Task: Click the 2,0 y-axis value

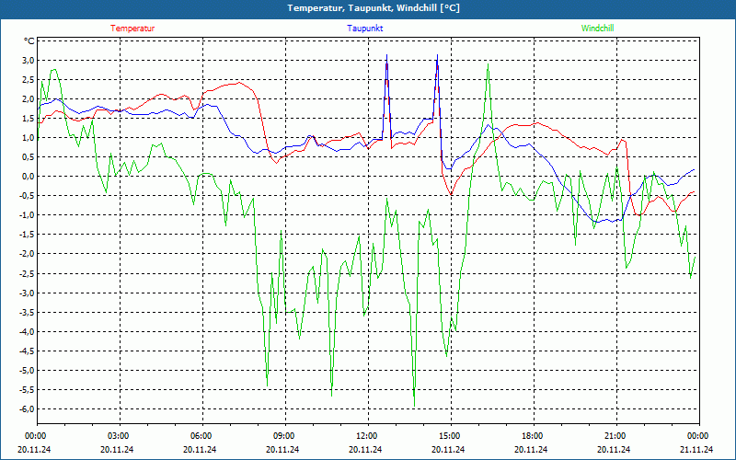Action: 29,99
